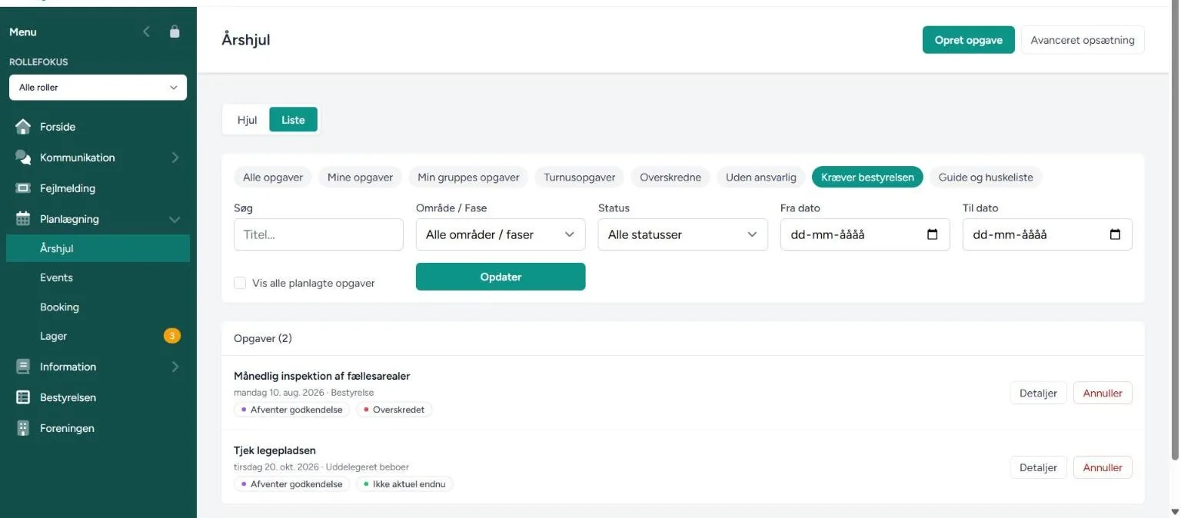Click the Opdater button
1181x518 pixels.
501,277
